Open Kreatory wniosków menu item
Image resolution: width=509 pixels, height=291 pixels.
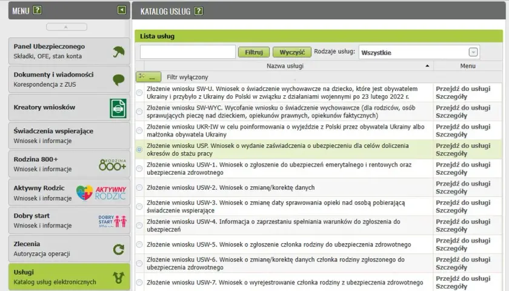(x=69, y=107)
